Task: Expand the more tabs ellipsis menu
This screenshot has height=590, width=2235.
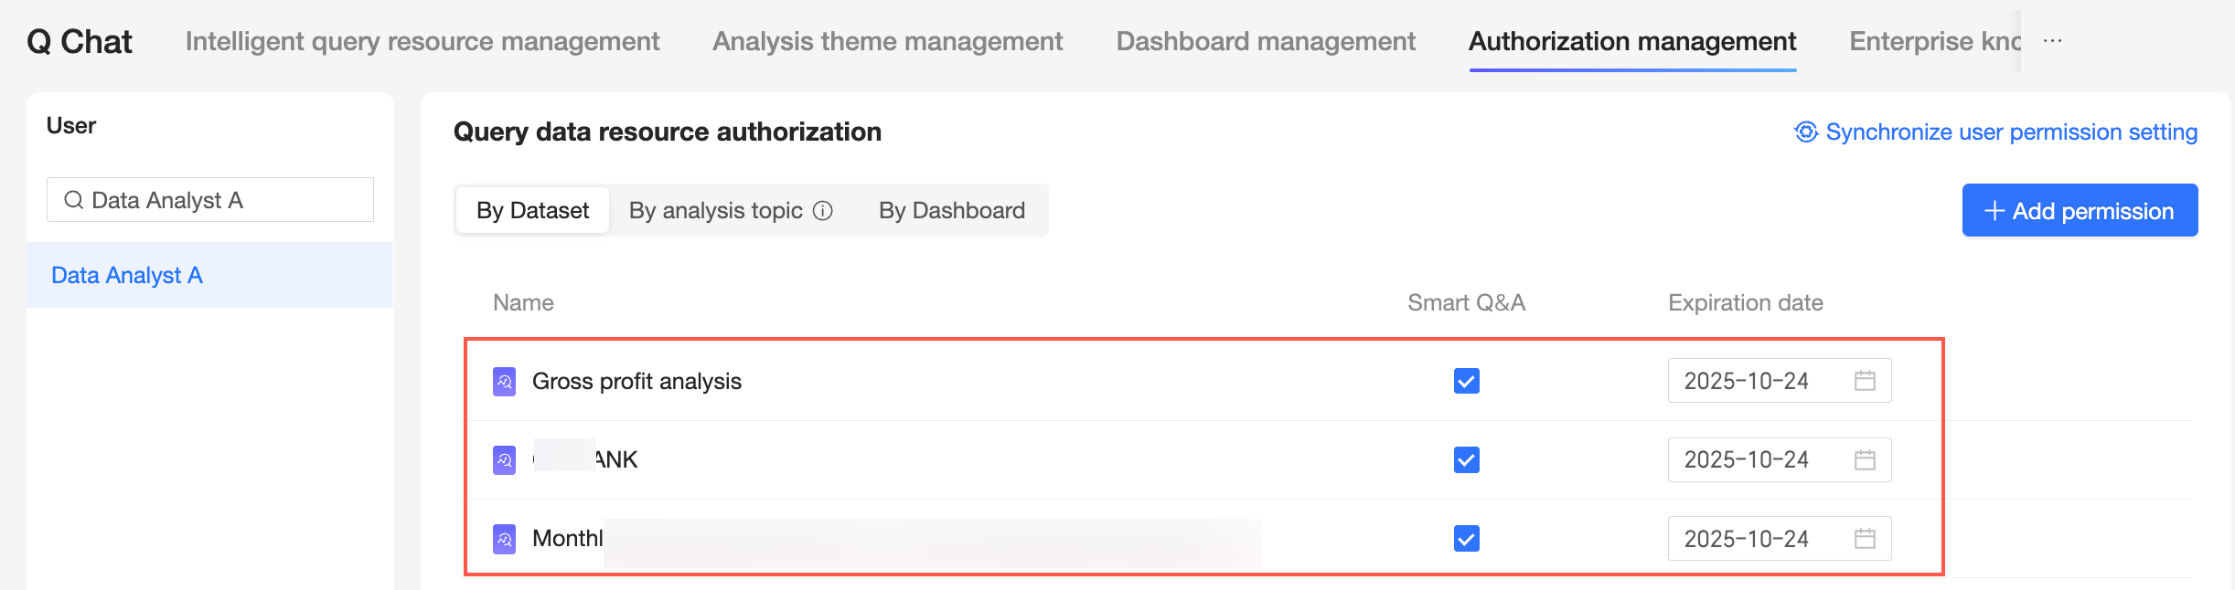Action: [2053, 41]
